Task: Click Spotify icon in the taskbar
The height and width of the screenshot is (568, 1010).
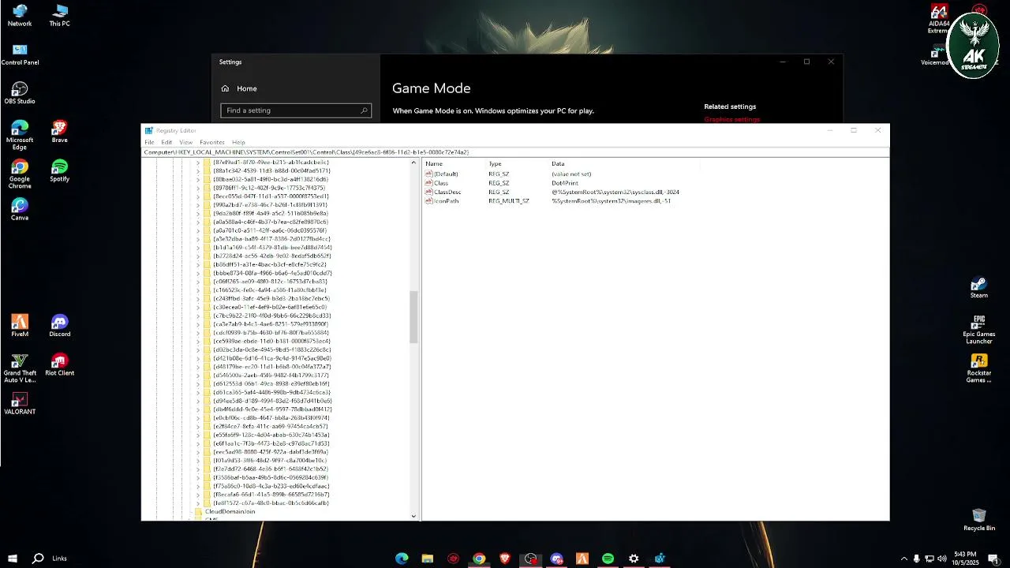Action: (x=608, y=559)
